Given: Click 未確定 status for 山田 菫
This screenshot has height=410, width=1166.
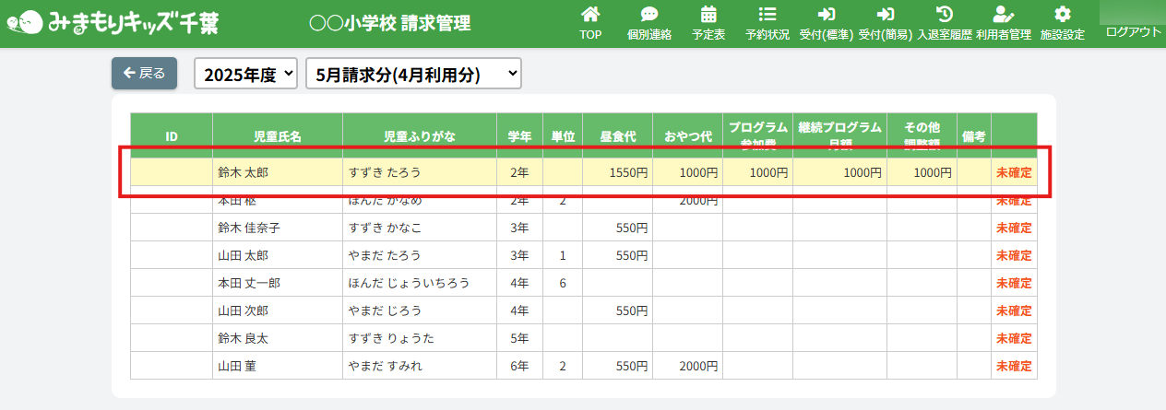Looking at the screenshot, I should pos(1014,366).
